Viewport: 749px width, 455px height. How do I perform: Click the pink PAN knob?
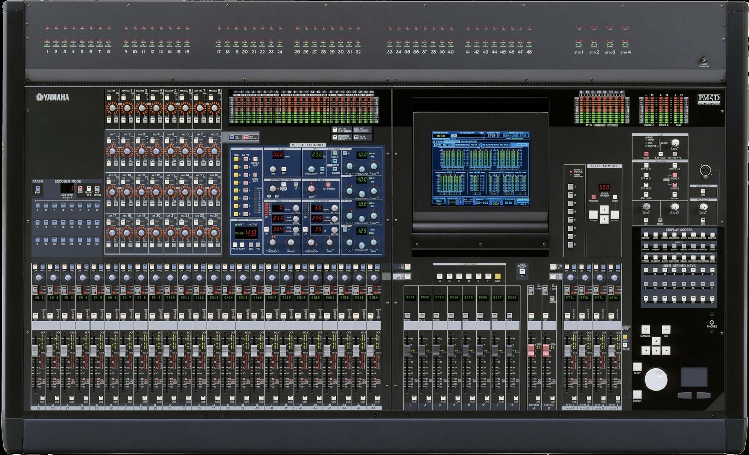(311, 189)
